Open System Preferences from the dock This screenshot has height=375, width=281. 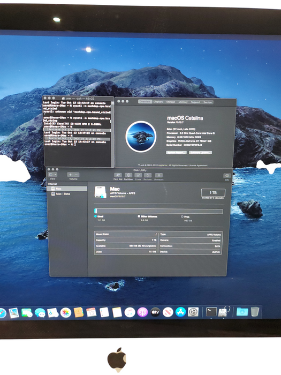193,312
